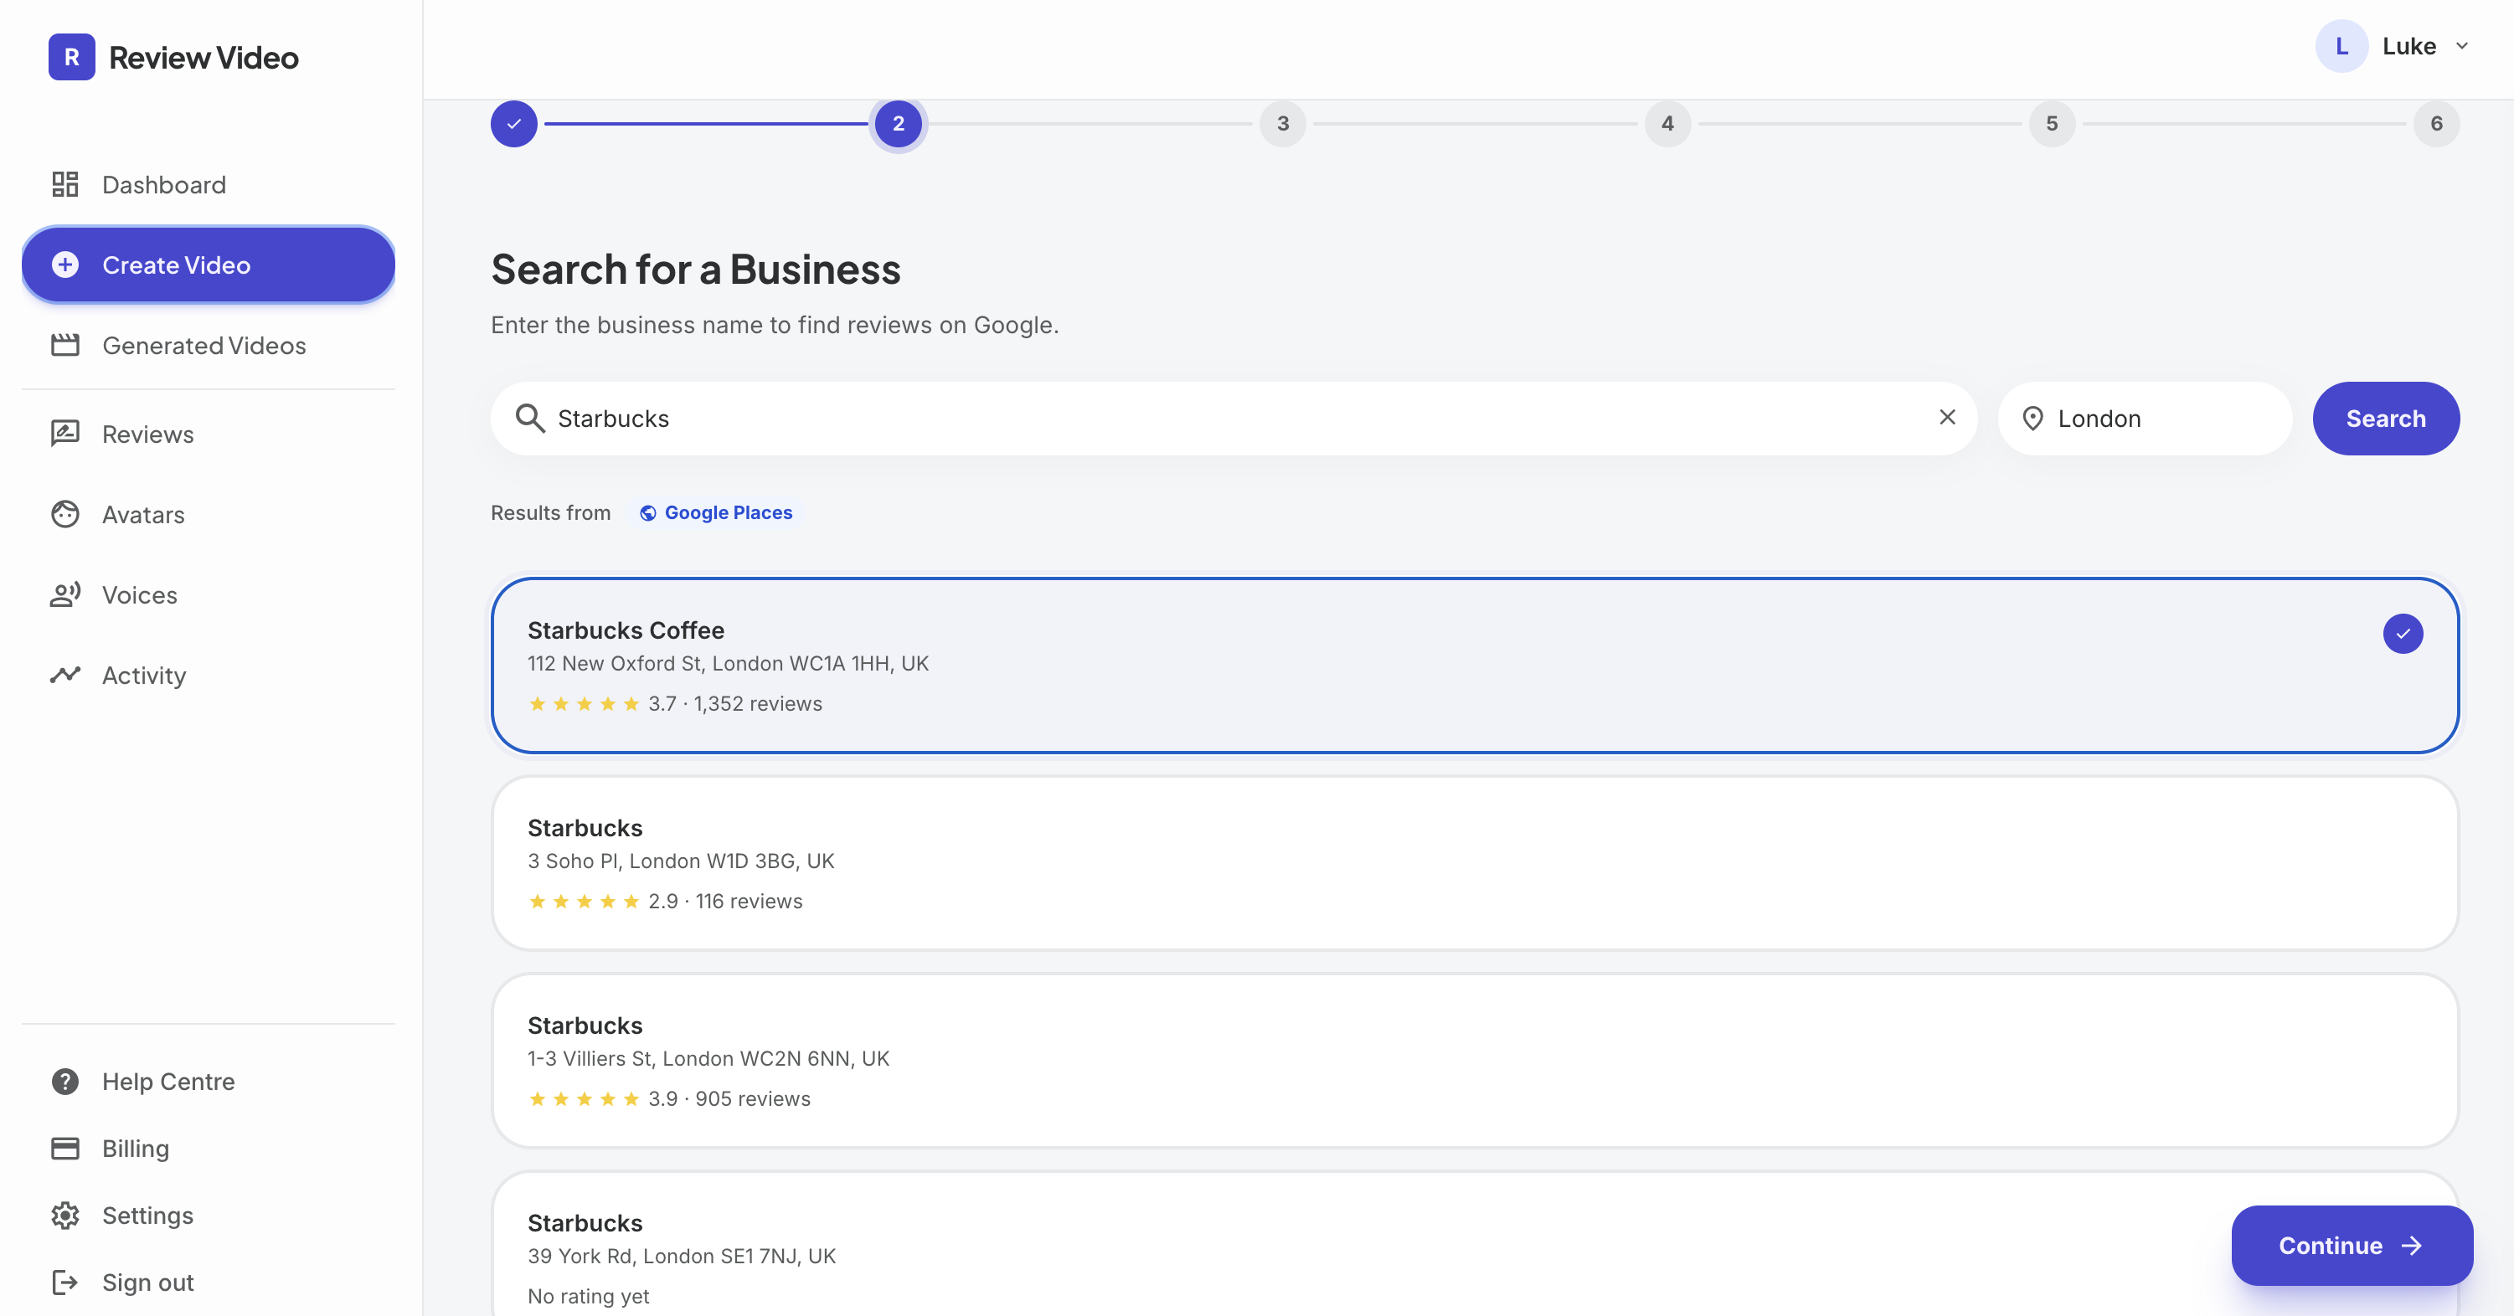This screenshot has width=2514, height=1316.
Task: Go back to completed step one
Action: click(x=514, y=124)
